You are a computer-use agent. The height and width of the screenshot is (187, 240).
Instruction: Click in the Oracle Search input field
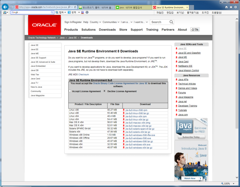(160, 22)
